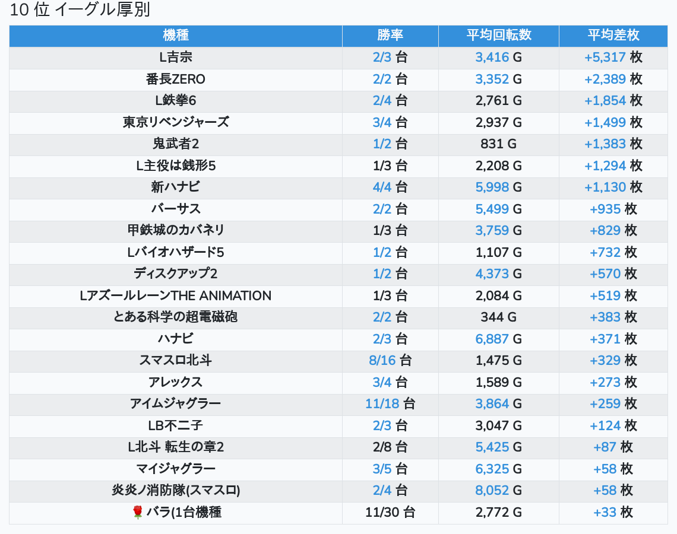Click the 平均回転数 column header
This screenshot has height=534, width=677.
(499, 36)
